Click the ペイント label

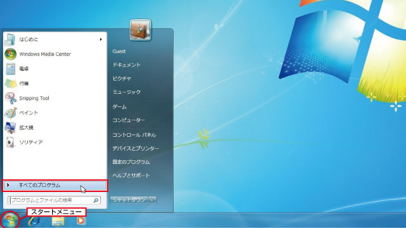tap(29, 113)
